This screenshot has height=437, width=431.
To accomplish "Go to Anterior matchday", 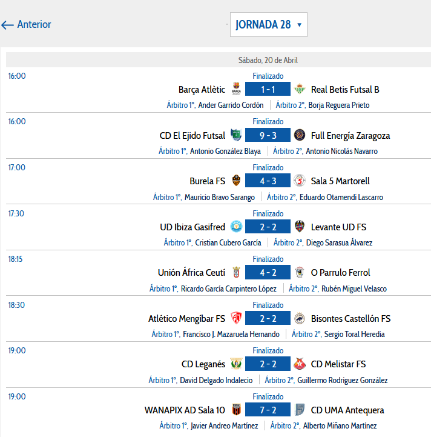I will pyautogui.click(x=27, y=25).
